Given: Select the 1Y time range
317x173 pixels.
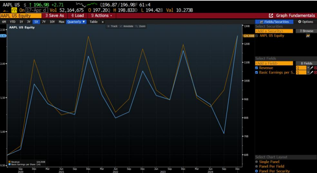Looking at the screenshot, I should coord(21,22).
